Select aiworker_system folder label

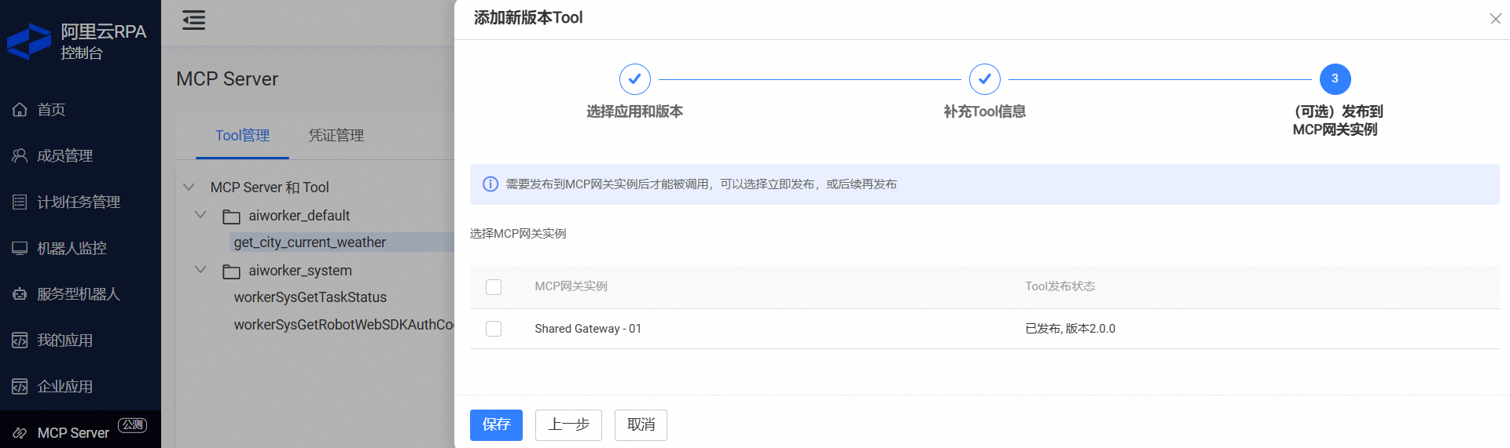pyautogui.click(x=300, y=271)
